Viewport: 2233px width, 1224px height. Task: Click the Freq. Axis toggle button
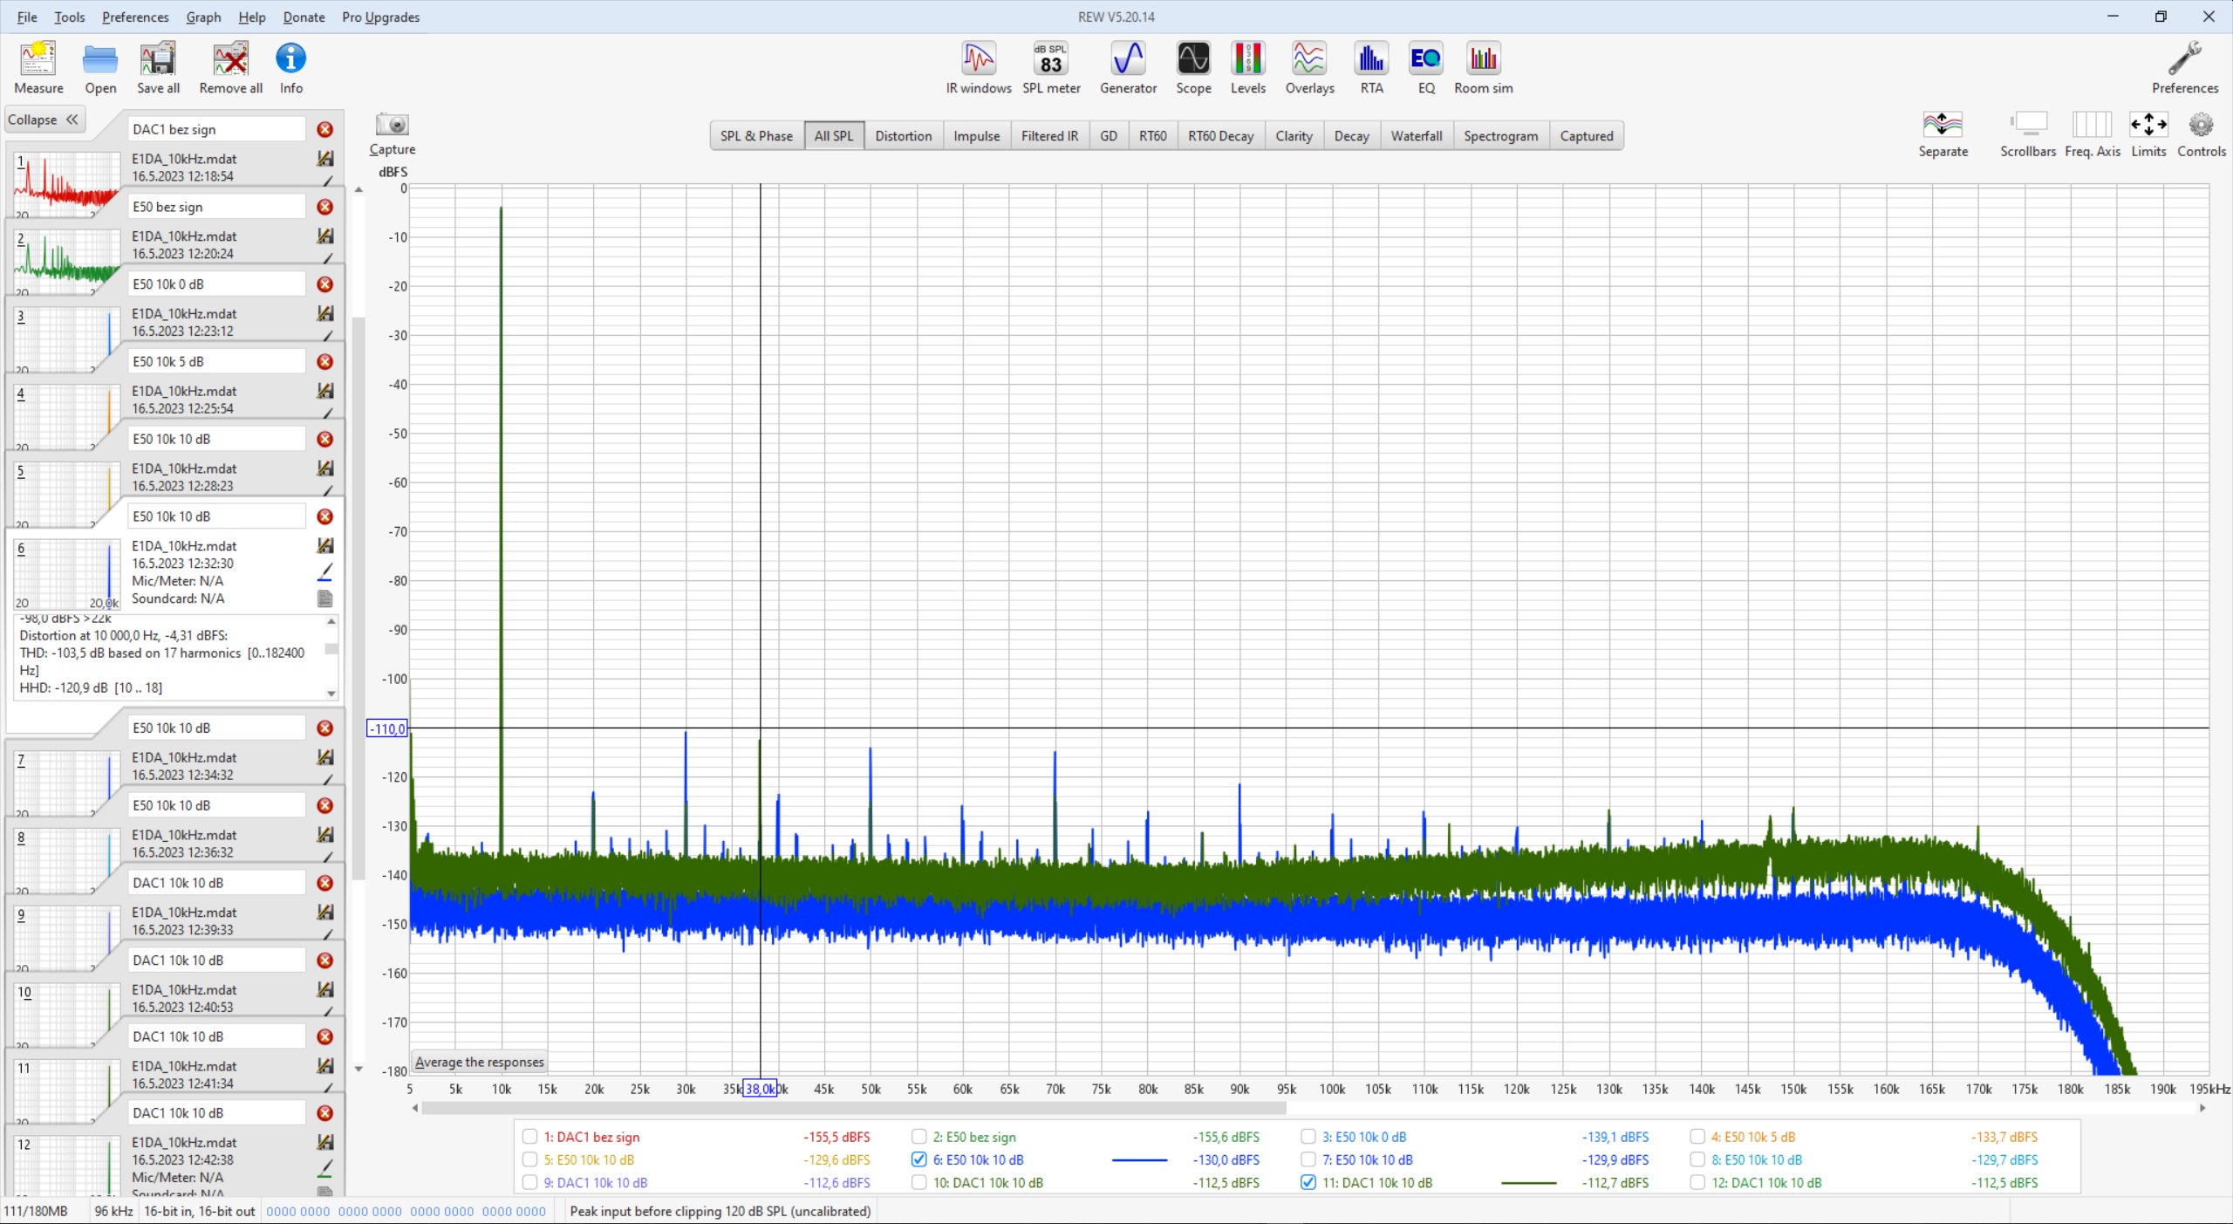coord(2092,133)
